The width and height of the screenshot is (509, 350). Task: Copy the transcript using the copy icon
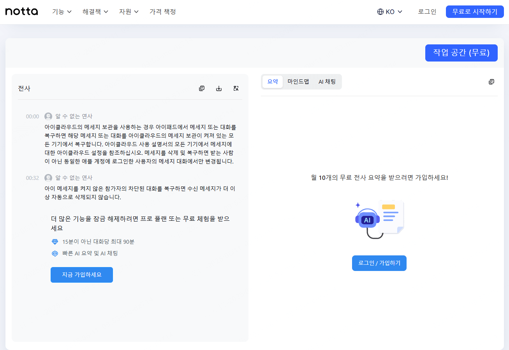coord(201,88)
